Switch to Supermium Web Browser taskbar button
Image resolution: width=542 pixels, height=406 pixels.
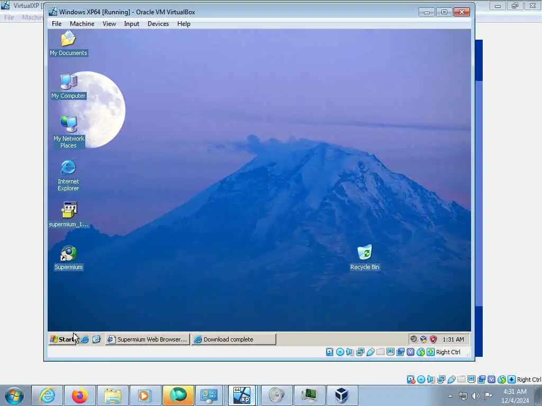148,339
